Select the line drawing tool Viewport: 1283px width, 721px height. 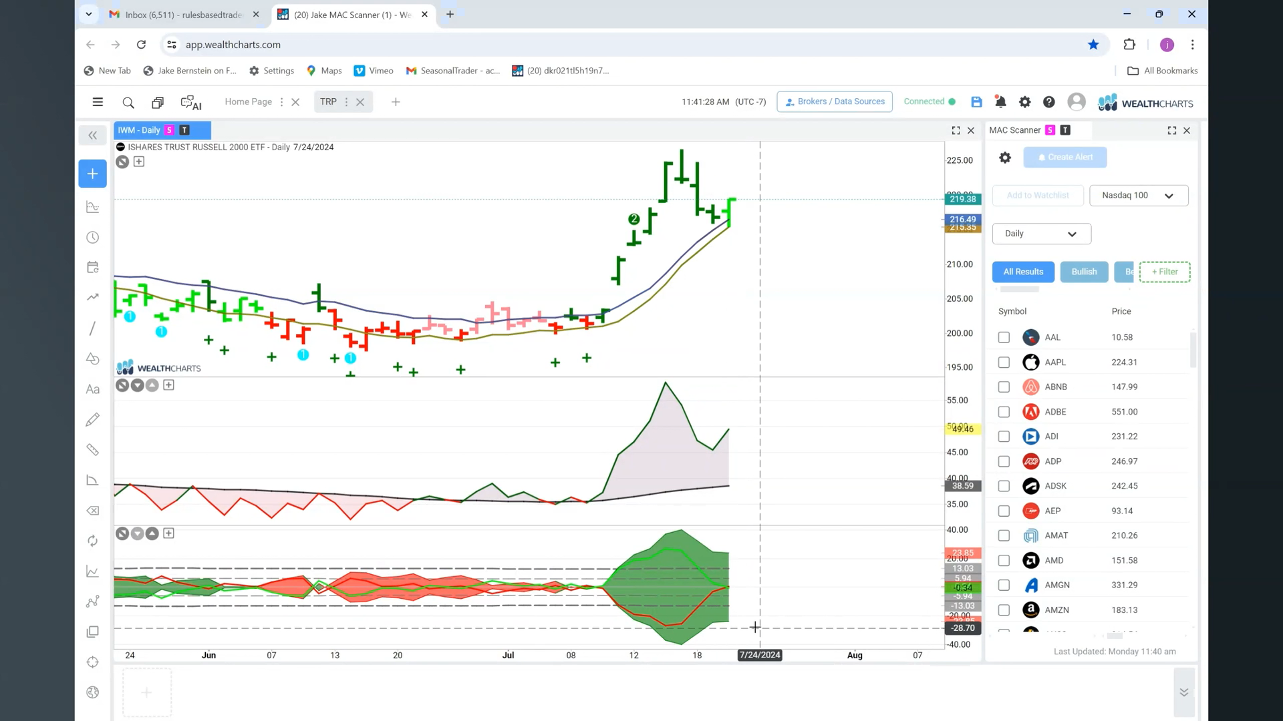(x=93, y=328)
